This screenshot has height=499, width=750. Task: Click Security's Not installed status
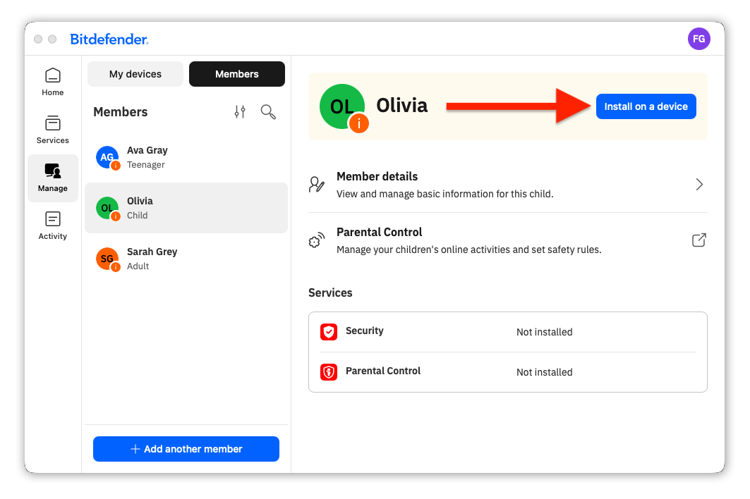tap(544, 332)
